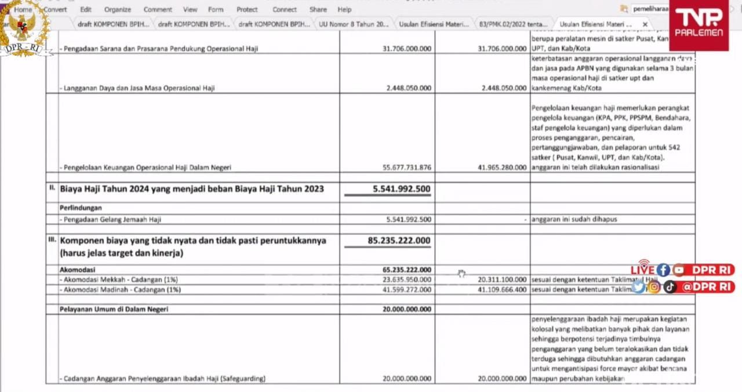Click the search icon beside the search field
Image resolution: width=742 pixels, height=392 pixels.
624,9
